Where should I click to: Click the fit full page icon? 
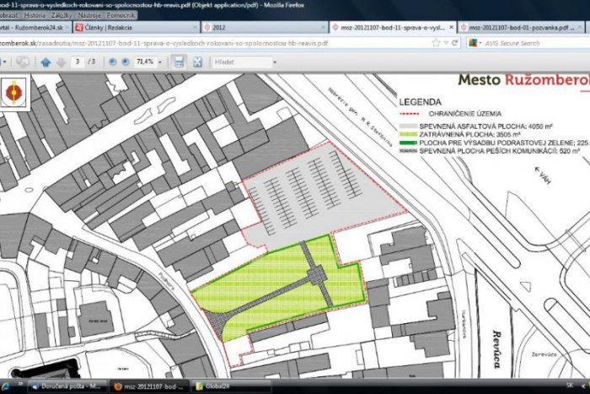pyautogui.click(x=197, y=62)
